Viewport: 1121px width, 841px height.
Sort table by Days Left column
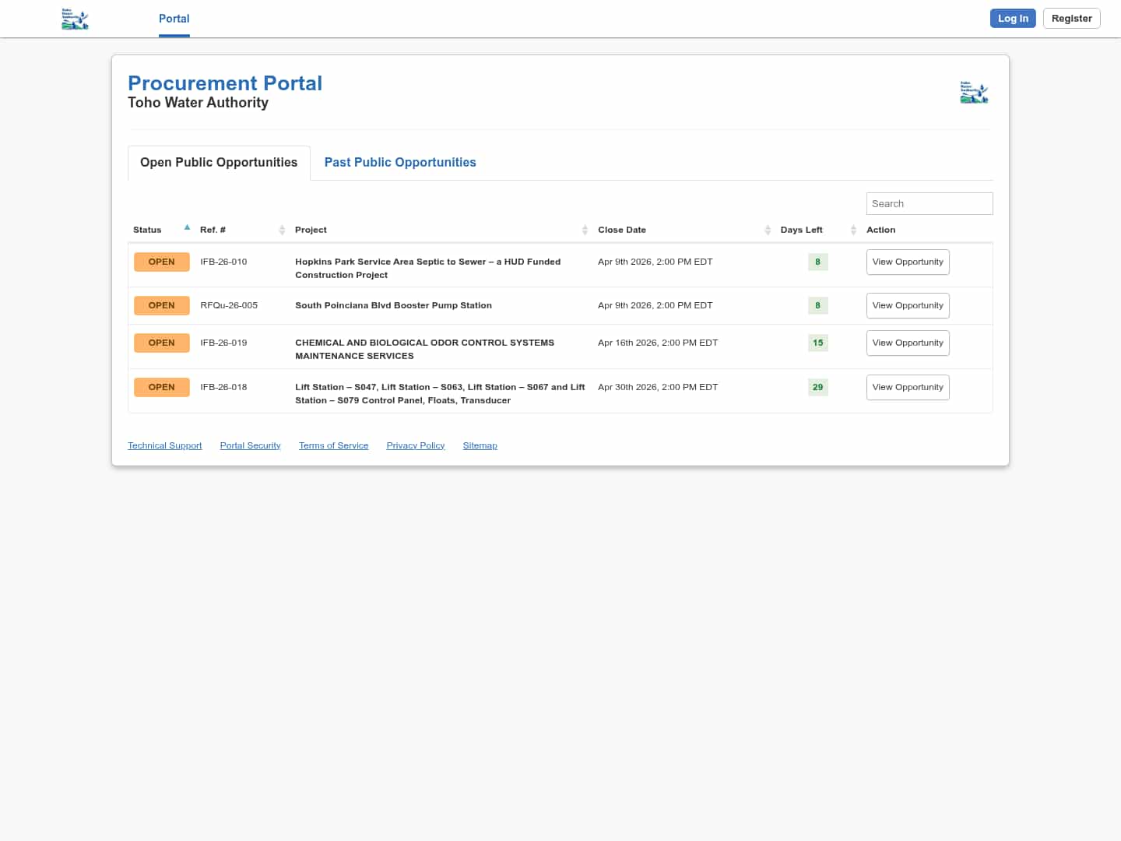[x=853, y=230]
